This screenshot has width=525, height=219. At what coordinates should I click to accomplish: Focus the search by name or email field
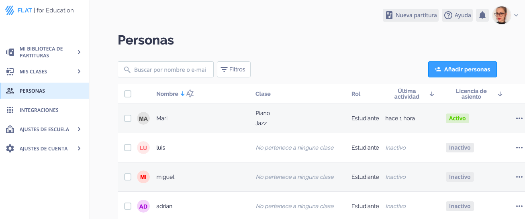[170, 69]
